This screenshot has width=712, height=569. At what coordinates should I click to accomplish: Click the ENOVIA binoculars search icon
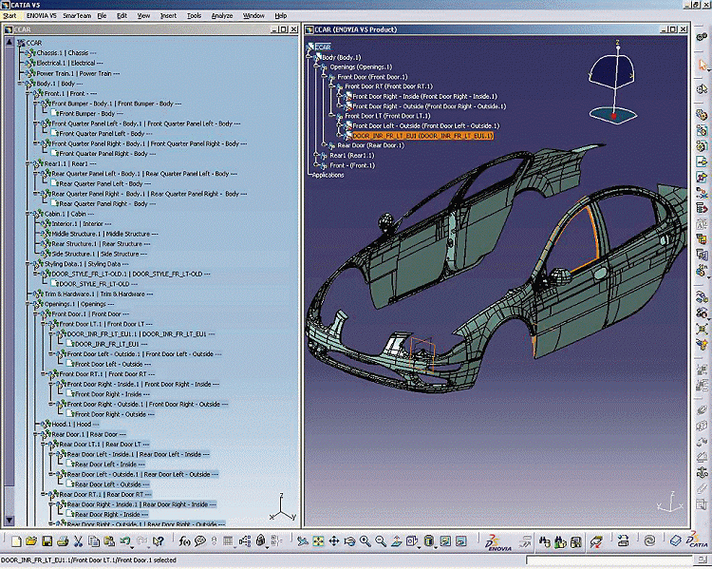pyautogui.click(x=545, y=541)
